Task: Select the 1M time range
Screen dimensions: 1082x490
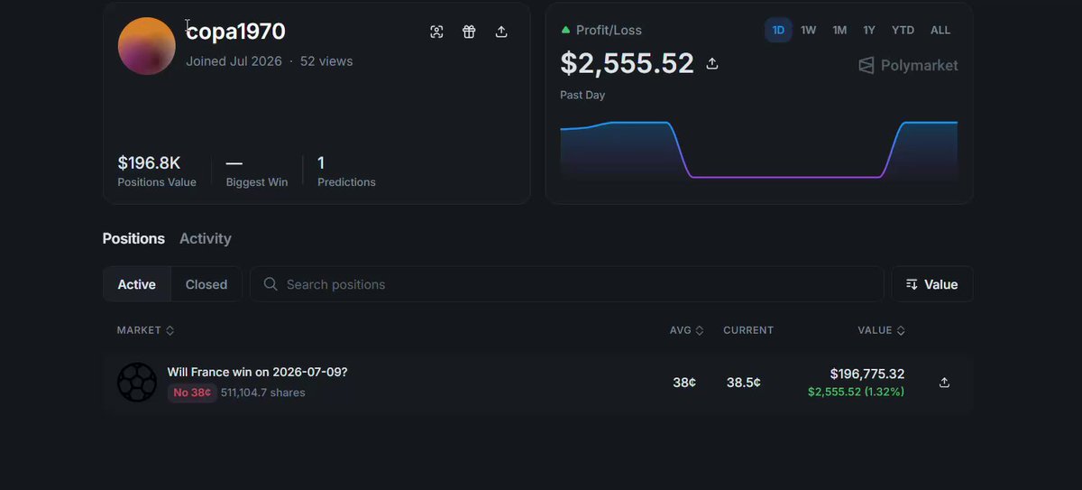Action: 839,30
